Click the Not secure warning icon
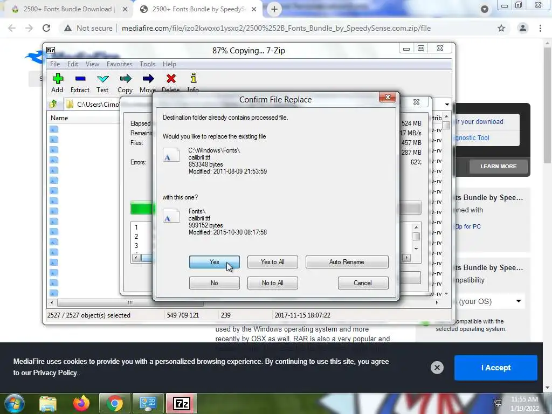The image size is (552, 414). pyautogui.click(x=68, y=28)
